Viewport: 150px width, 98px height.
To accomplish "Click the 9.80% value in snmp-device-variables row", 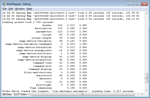I will point(83,41).
